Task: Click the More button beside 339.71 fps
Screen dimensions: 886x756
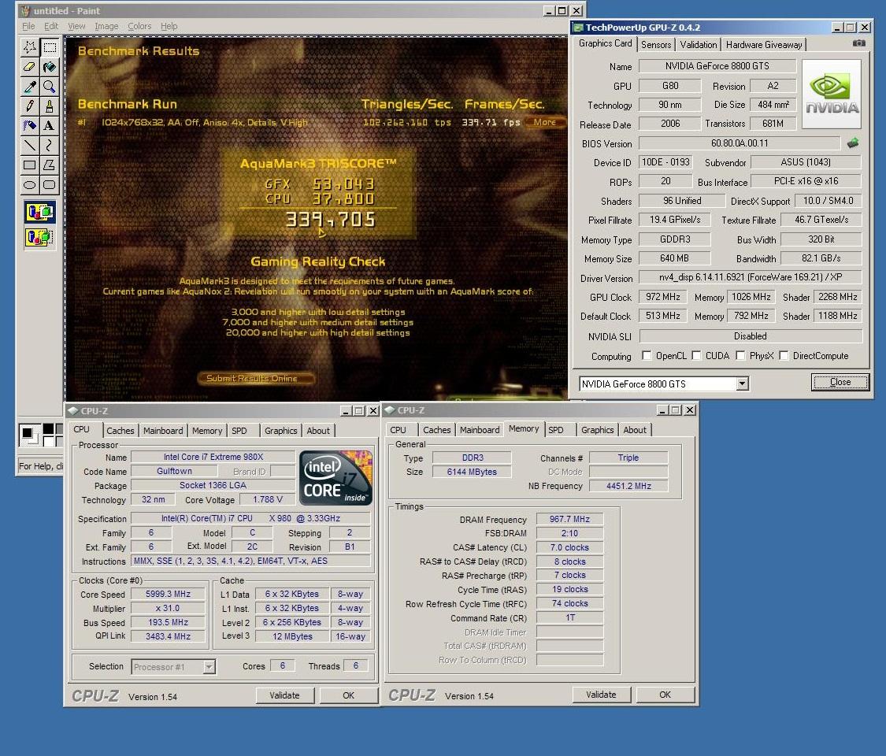Action: tap(545, 122)
